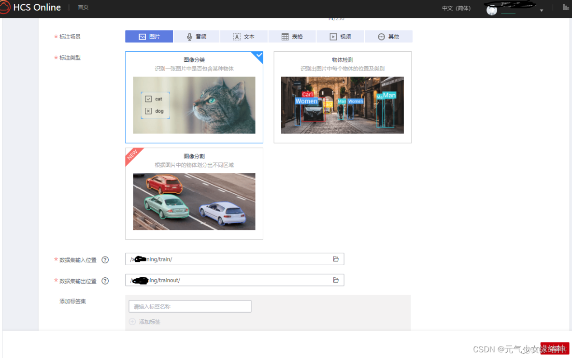Screen dimensions: 572x358
Task: Click the 首页 menu item
Action: click(x=82, y=7)
